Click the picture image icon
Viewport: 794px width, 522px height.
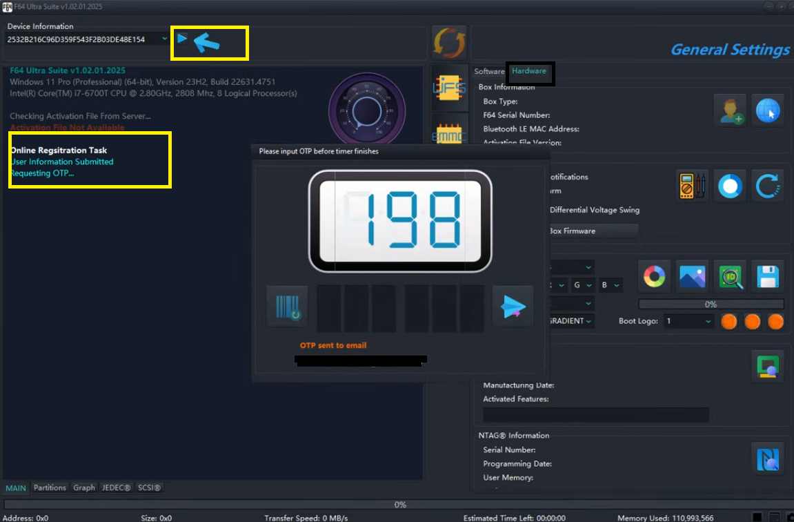(x=692, y=276)
